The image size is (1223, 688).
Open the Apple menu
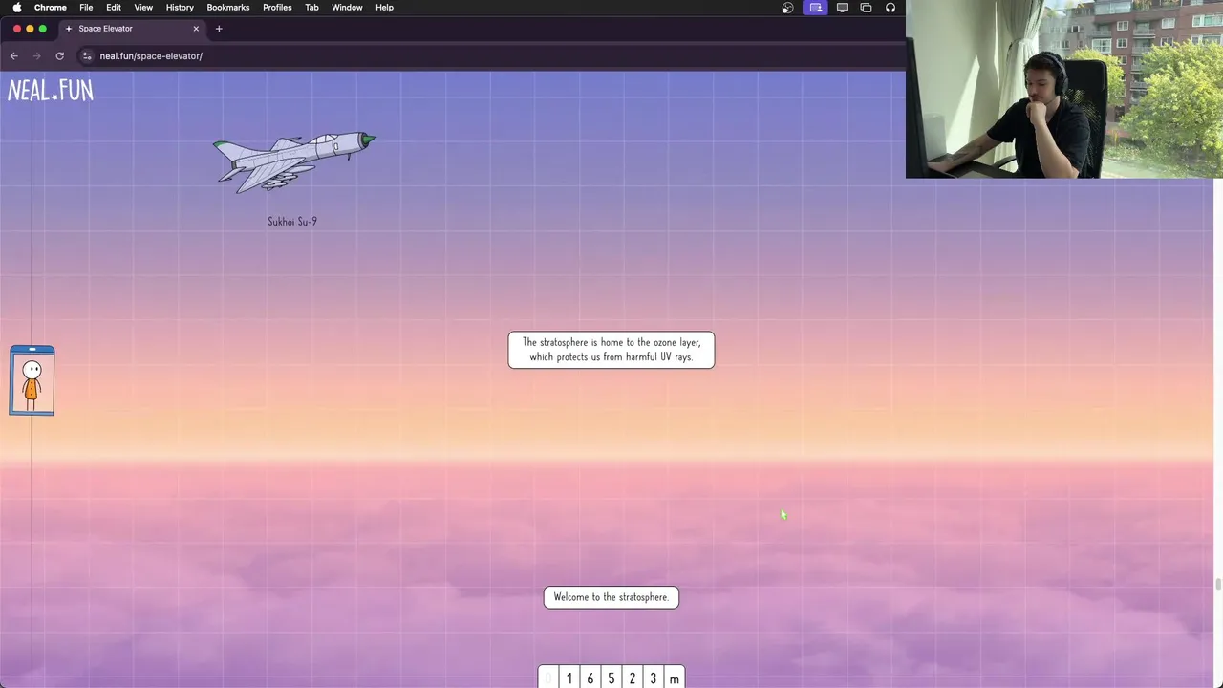point(16,8)
